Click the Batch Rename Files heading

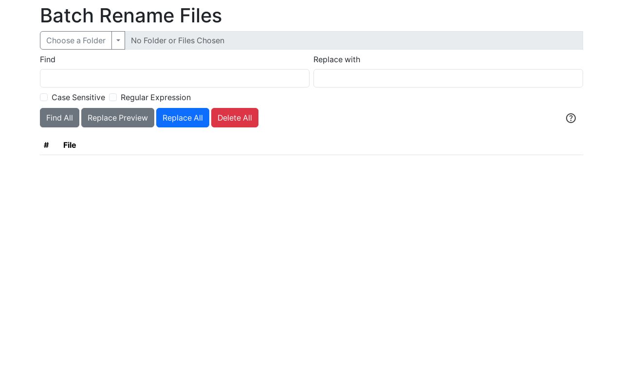[131, 16]
